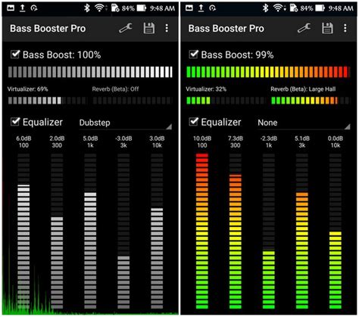This screenshot has width=359, height=317.
Task: Open overflow menu dots in right screen
Action: click(345, 28)
